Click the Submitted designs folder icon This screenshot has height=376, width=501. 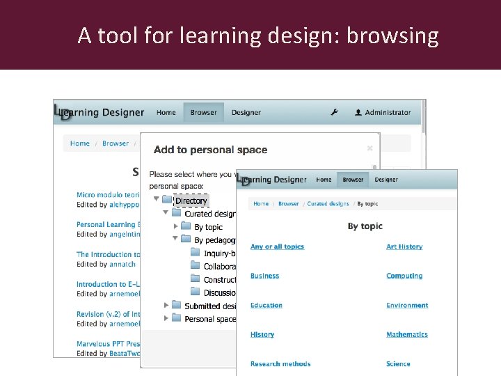pyautogui.click(x=176, y=304)
